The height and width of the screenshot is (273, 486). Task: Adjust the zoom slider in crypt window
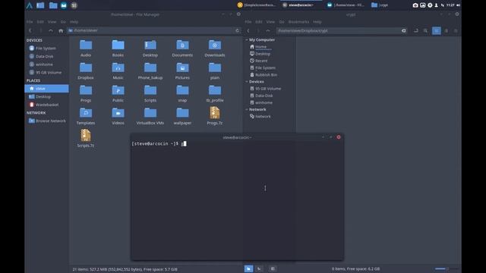tap(447, 268)
